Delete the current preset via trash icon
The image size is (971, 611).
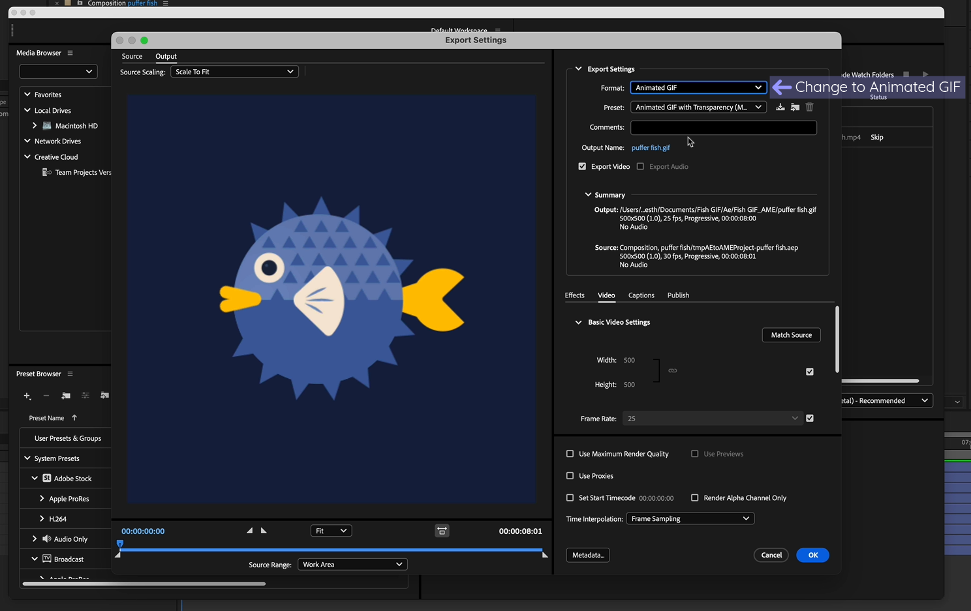pos(809,107)
